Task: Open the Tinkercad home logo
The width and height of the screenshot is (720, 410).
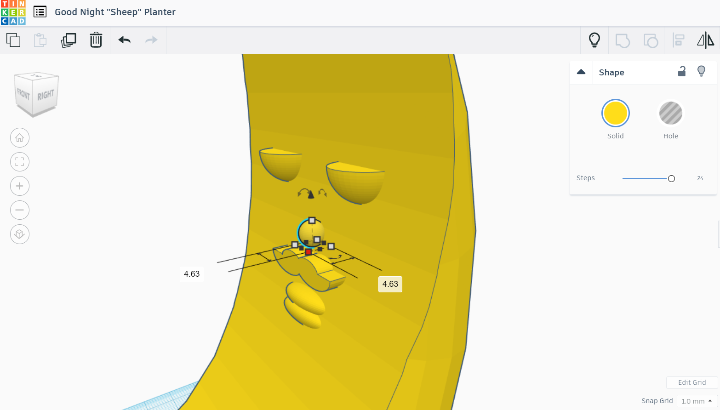Action: coord(13,12)
